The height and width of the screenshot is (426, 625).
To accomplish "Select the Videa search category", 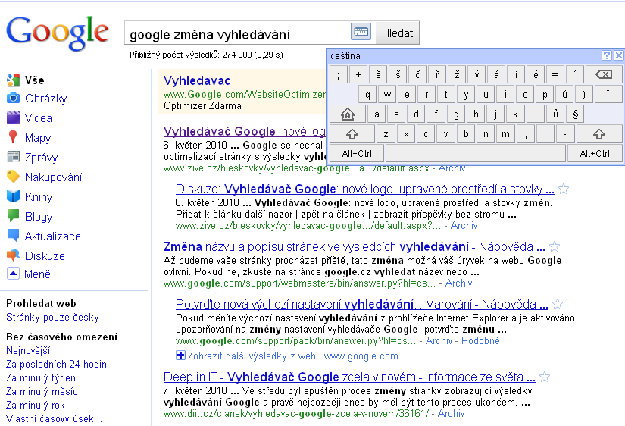I will point(39,118).
